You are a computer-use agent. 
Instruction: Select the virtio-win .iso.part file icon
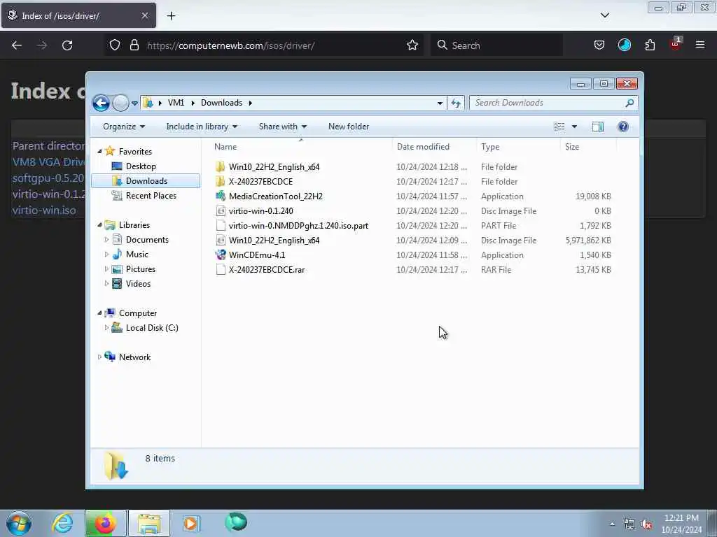(221, 226)
